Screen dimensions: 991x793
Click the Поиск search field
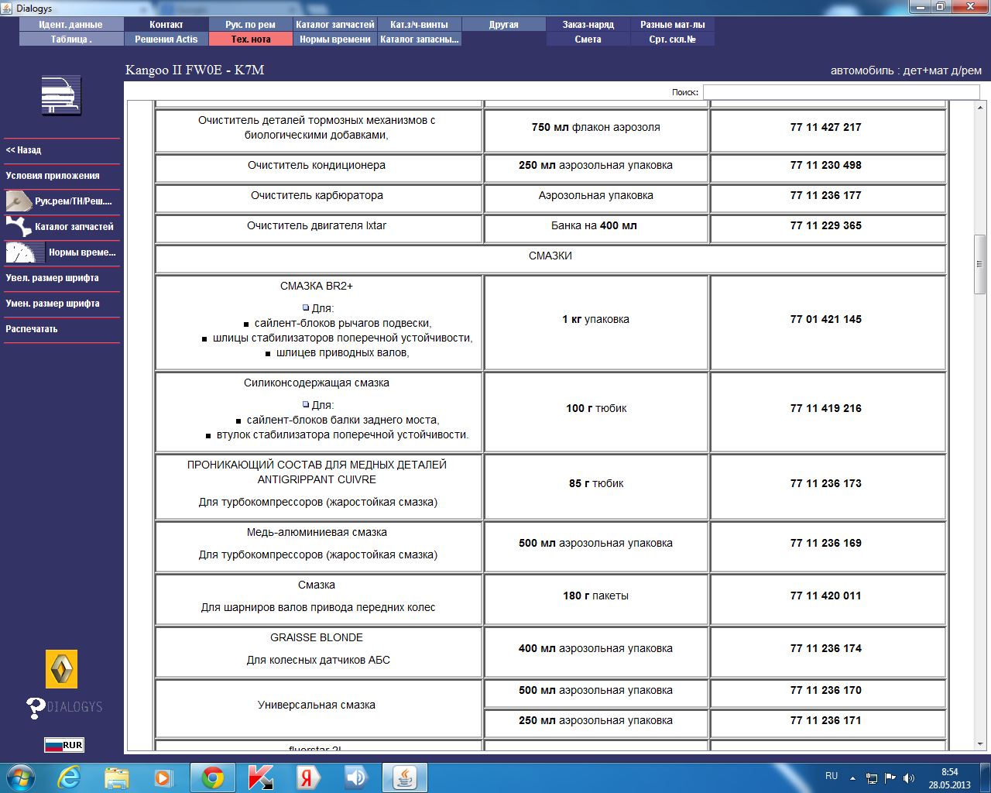point(841,92)
